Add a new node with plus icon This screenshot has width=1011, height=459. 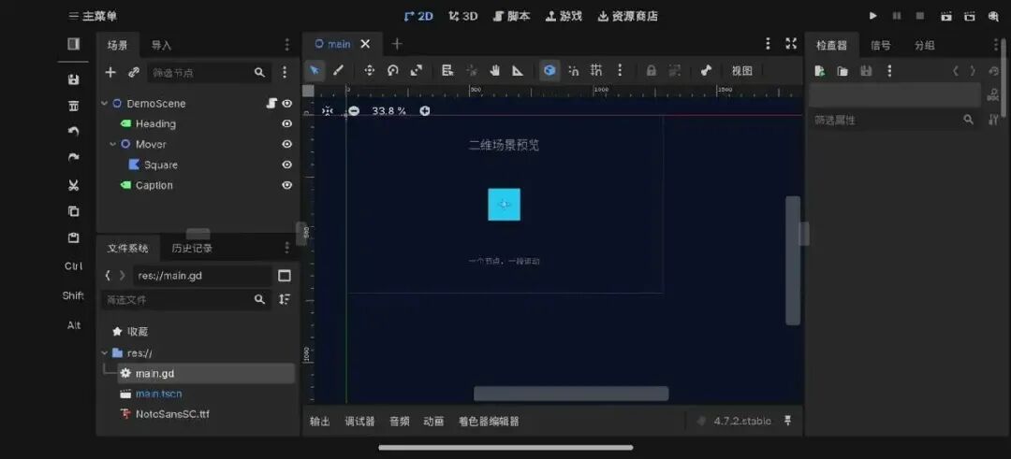[x=110, y=72]
